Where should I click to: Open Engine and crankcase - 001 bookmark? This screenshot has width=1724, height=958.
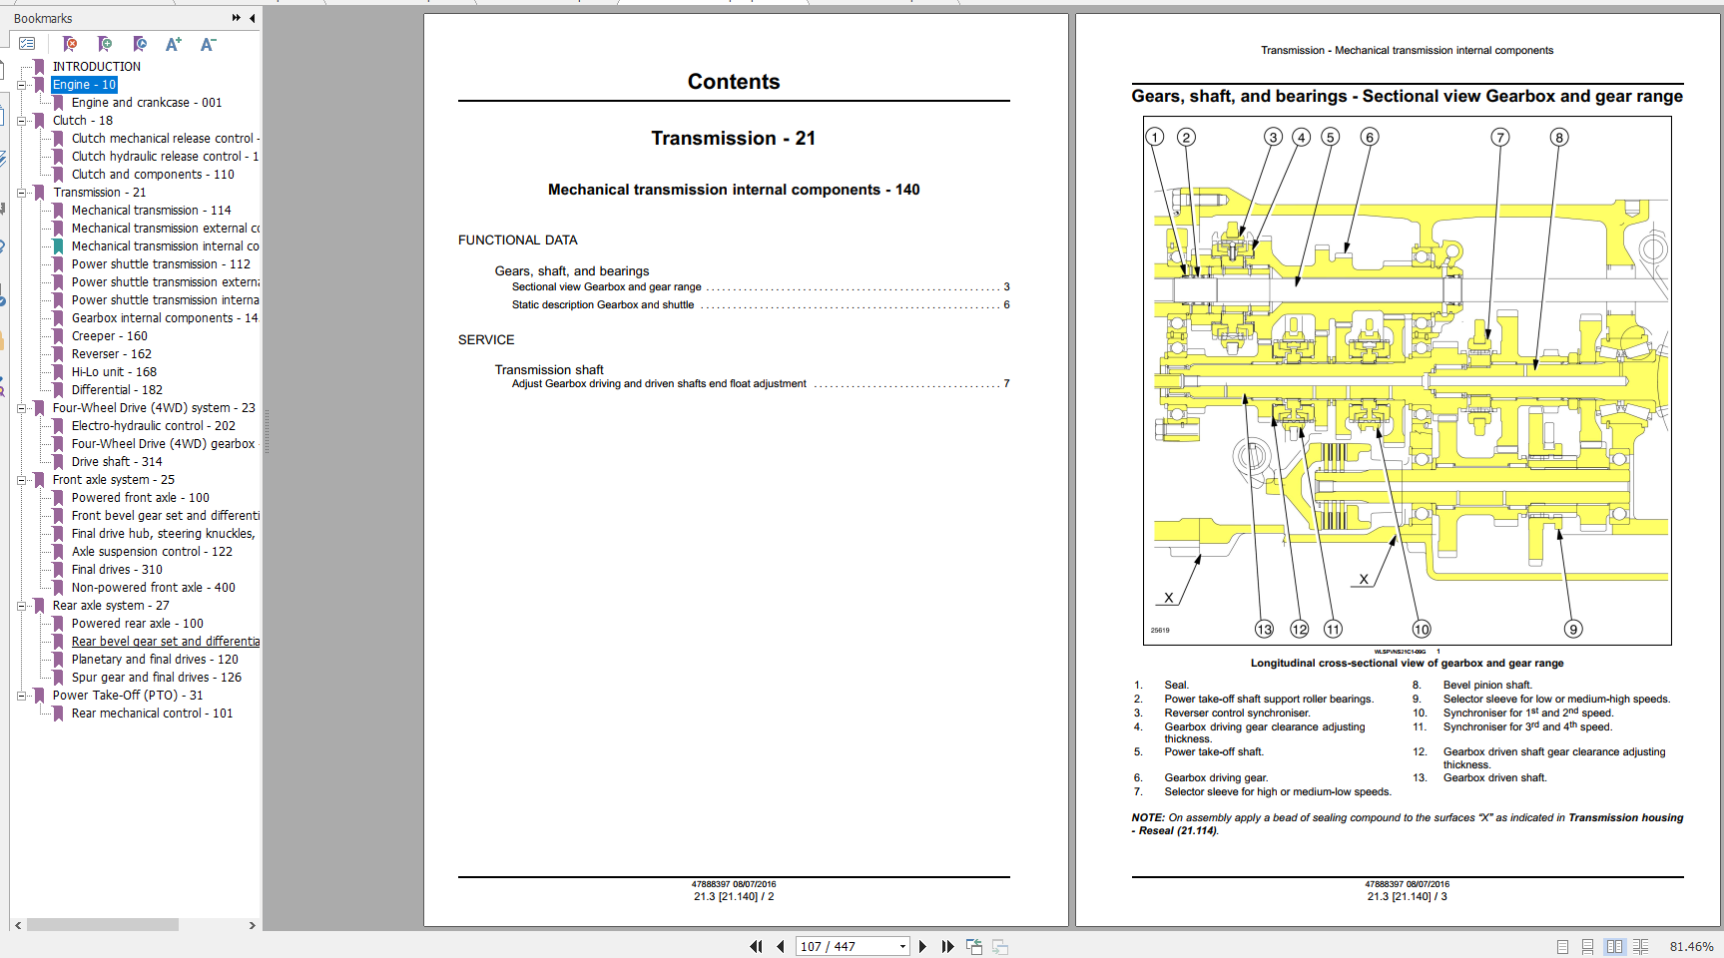pyautogui.click(x=147, y=103)
